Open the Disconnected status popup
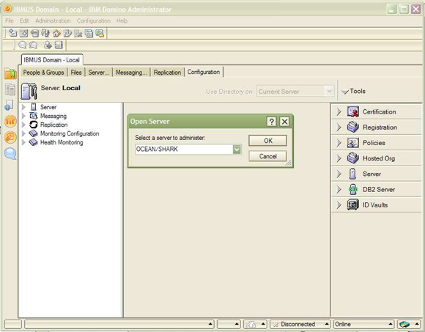 (300, 324)
